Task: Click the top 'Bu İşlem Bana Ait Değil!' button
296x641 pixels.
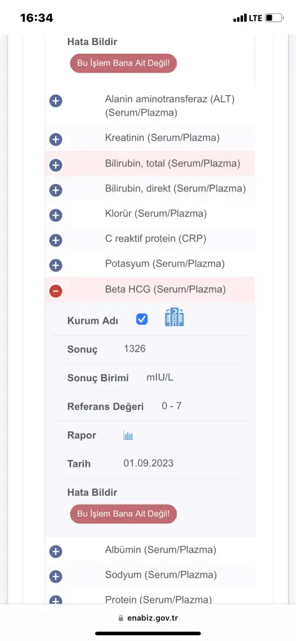Action: pyautogui.click(x=124, y=63)
